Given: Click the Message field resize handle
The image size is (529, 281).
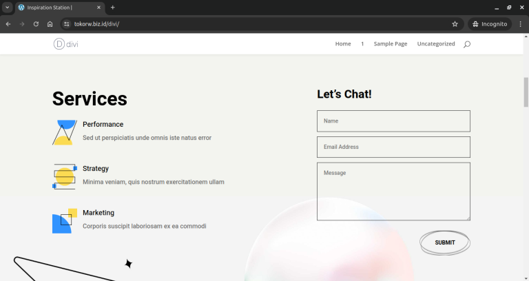Looking at the screenshot, I should click(x=468, y=218).
